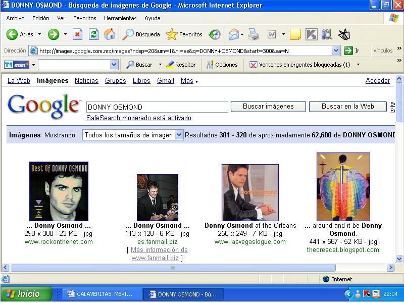The image size is (404, 303).
Task: Click the Buscar magnifier on MSN toolbar
Action: (139, 65)
